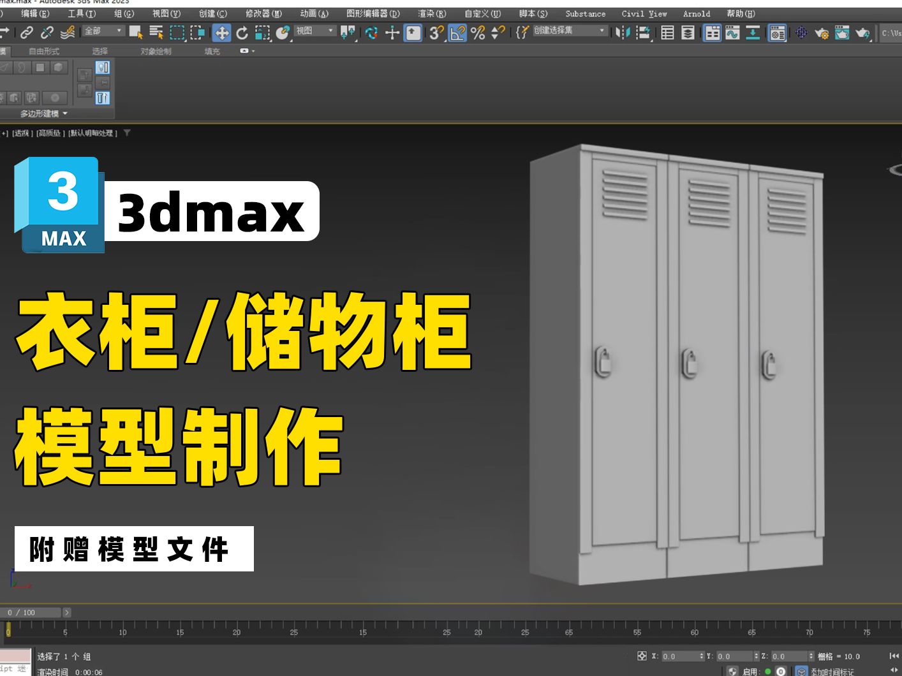Click the Mirror tool icon
902x676 pixels.
click(x=623, y=32)
